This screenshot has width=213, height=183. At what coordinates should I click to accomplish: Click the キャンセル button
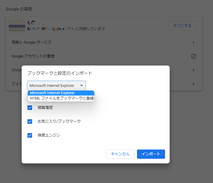click(120, 154)
